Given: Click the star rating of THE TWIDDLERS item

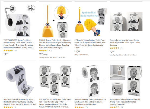Looking at the screenshot, I should (8, 51).
